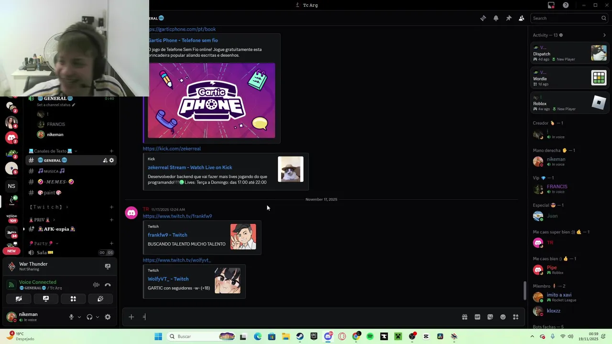
Task: Mute microphone in user panel
Action: pos(71,317)
